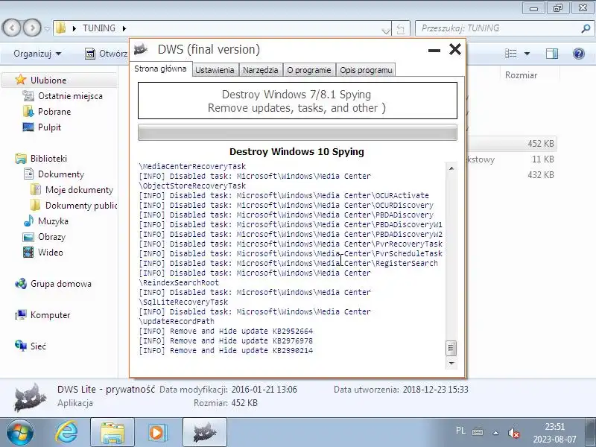This screenshot has width=596, height=447.
Task: Open the Narzędzia tab
Action: coord(260,70)
